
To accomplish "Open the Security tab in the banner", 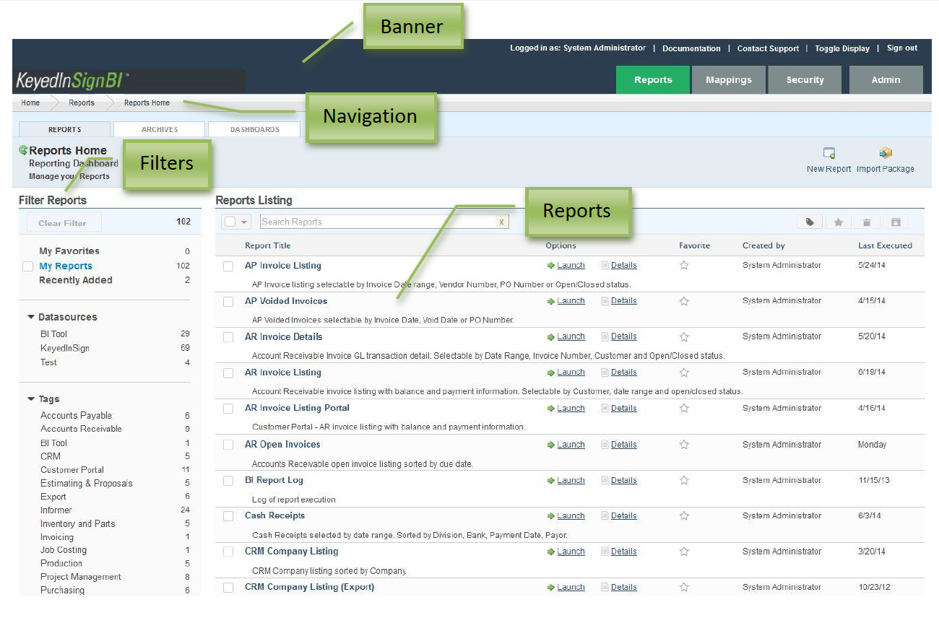I will [x=805, y=80].
